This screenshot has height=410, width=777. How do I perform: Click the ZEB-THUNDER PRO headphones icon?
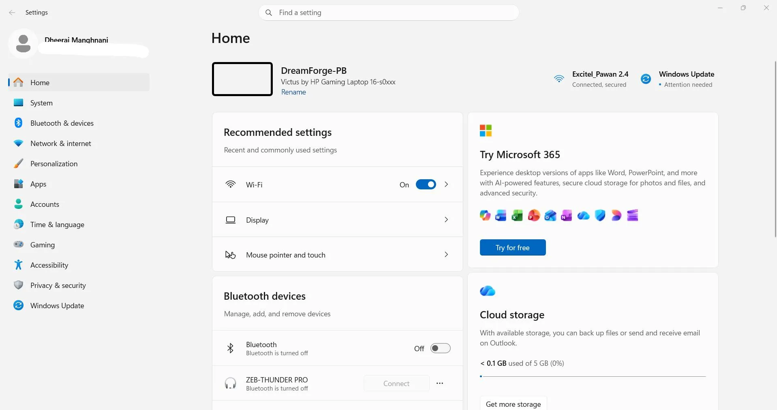click(230, 383)
